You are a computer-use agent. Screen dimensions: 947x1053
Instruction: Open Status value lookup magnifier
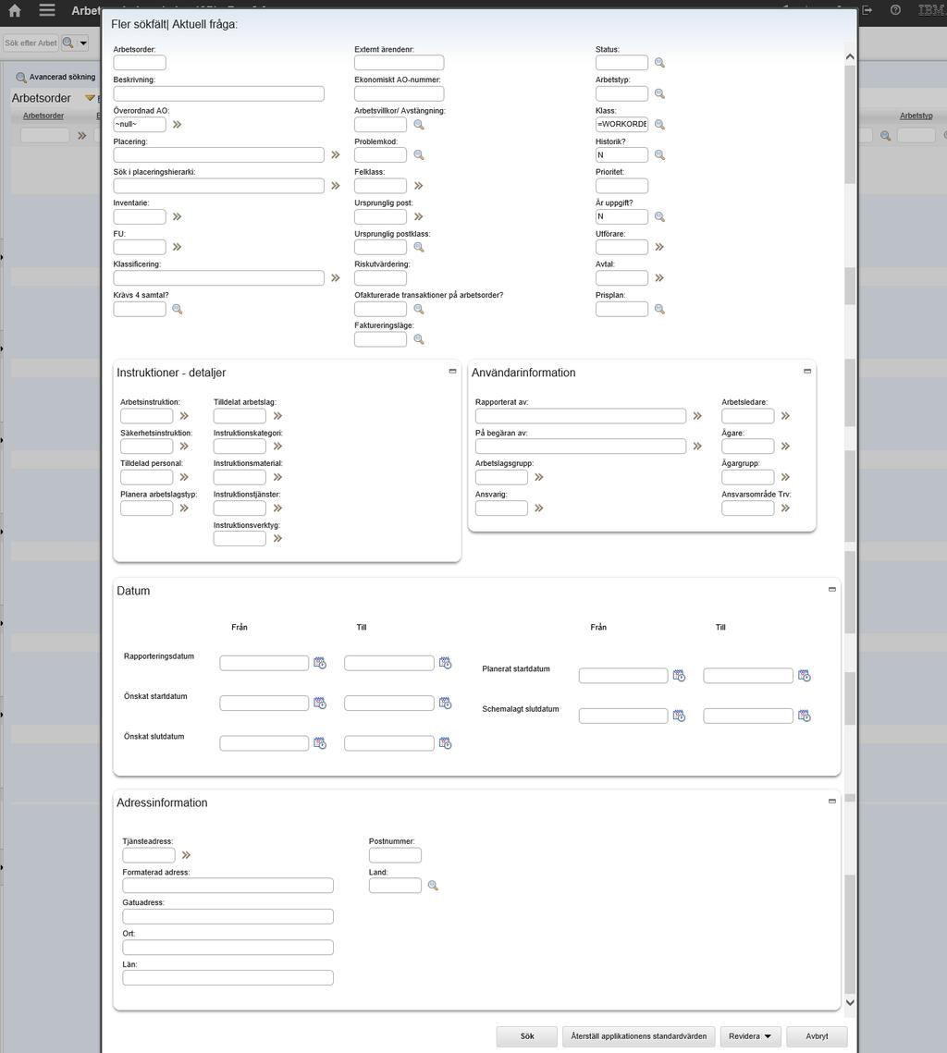coord(659,63)
